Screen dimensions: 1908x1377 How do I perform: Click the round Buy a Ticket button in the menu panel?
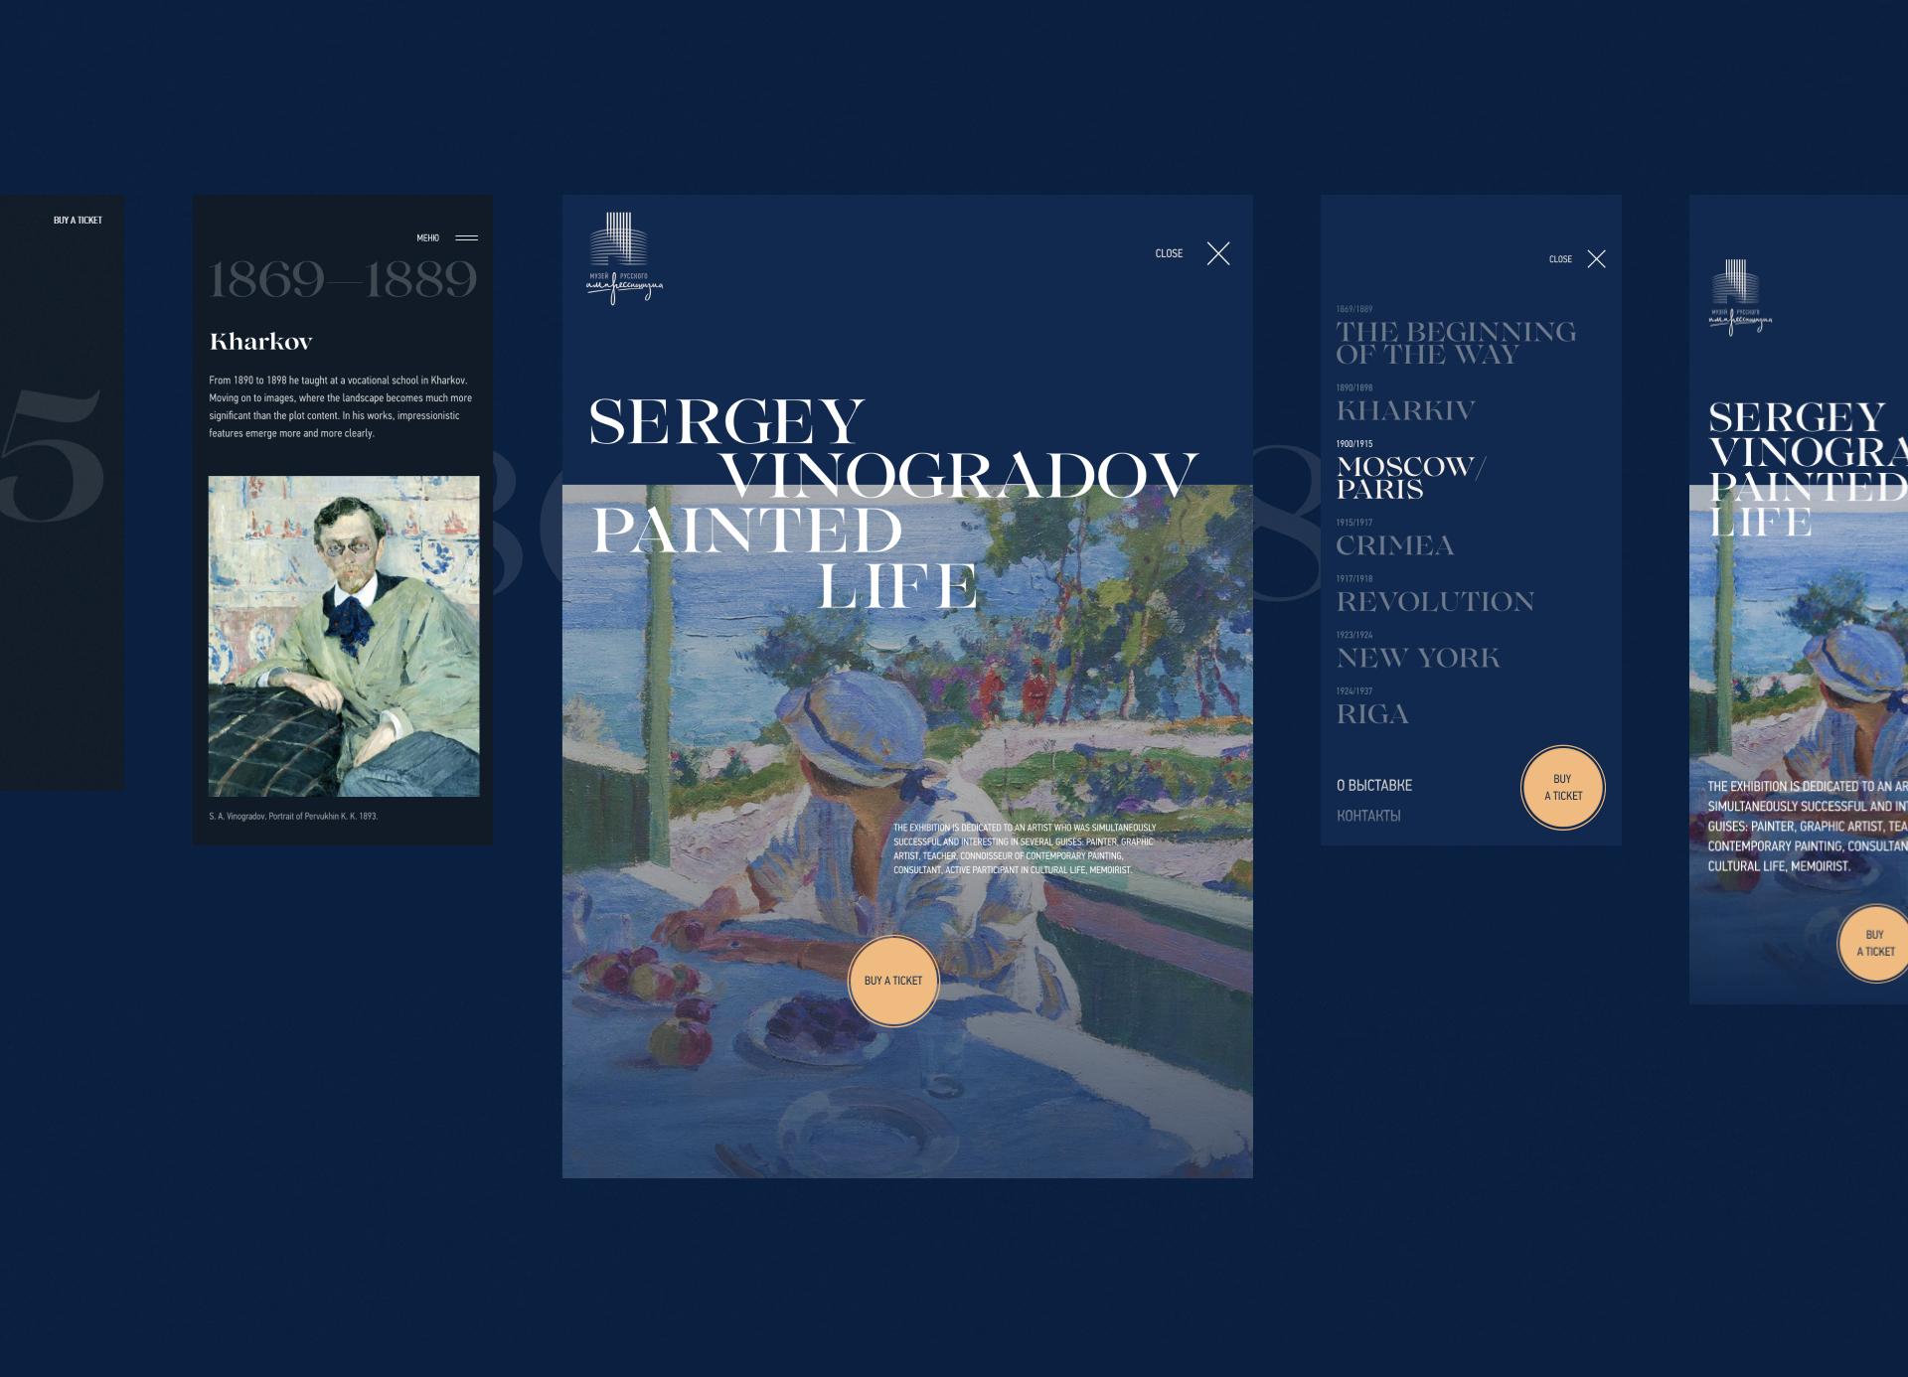point(1563,788)
